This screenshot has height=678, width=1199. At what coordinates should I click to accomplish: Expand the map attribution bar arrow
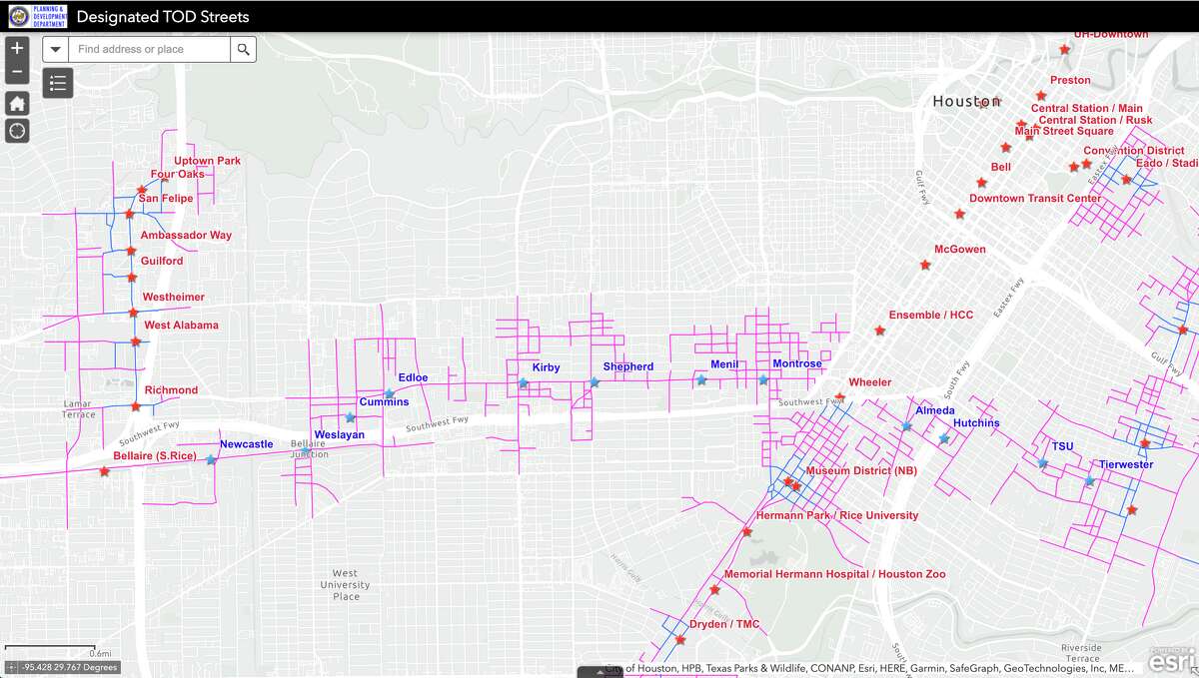click(x=599, y=672)
